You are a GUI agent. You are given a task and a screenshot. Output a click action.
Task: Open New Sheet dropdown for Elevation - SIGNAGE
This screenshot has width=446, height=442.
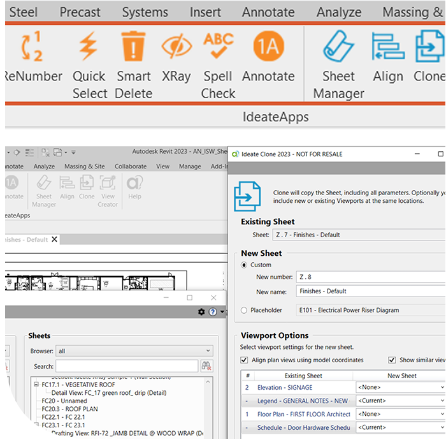[401, 387]
